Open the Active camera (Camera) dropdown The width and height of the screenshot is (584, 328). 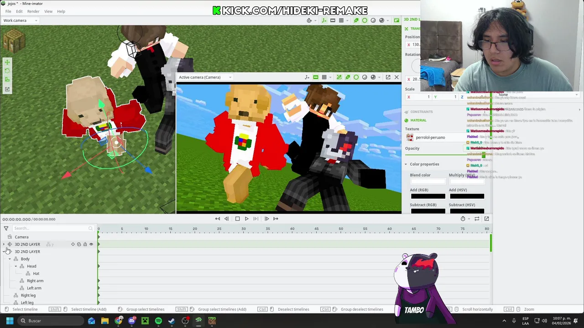(205, 77)
